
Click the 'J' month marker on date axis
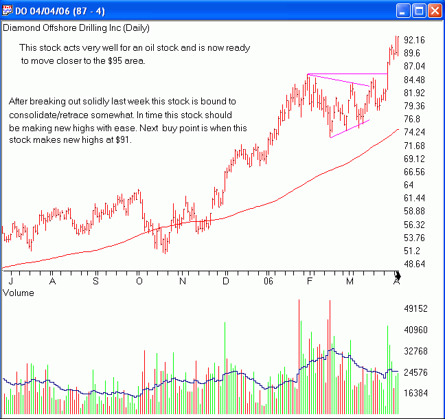[x=11, y=281]
